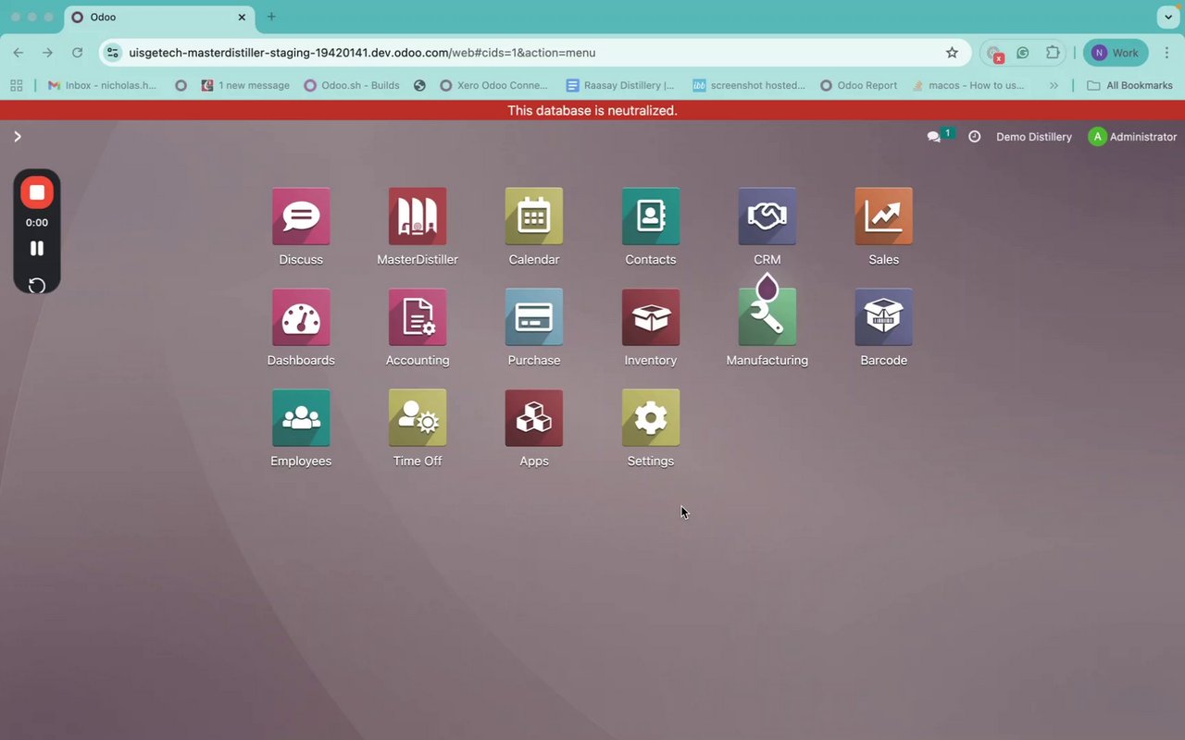1185x740 pixels.
Task: Reload the page
Action: pos(78,53)
